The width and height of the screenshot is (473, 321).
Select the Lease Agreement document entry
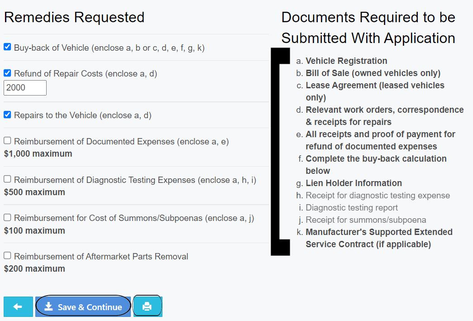click(x=375, y=86)
